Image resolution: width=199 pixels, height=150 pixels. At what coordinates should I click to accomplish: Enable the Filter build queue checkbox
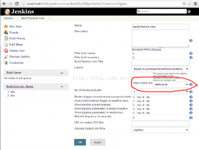[x=133, y=53]
